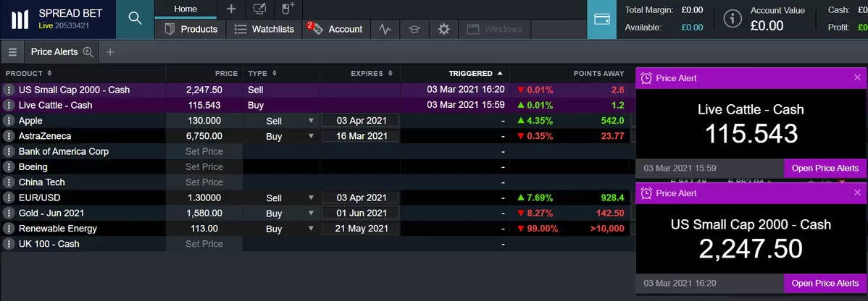Switch to the Home tab
This screenshot has height=301, width=868.
tap(185, 9)
